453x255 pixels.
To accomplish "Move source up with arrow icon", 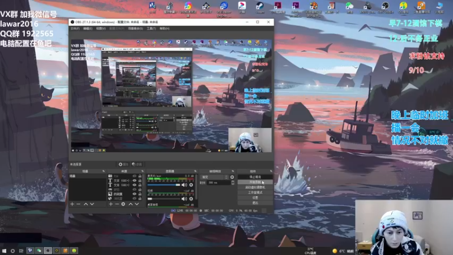I will 131,204.
